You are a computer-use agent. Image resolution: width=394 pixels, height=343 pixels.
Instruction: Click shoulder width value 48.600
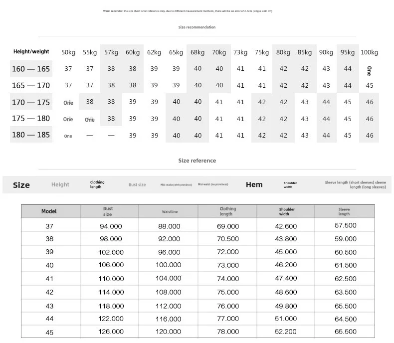pos(286,292)
